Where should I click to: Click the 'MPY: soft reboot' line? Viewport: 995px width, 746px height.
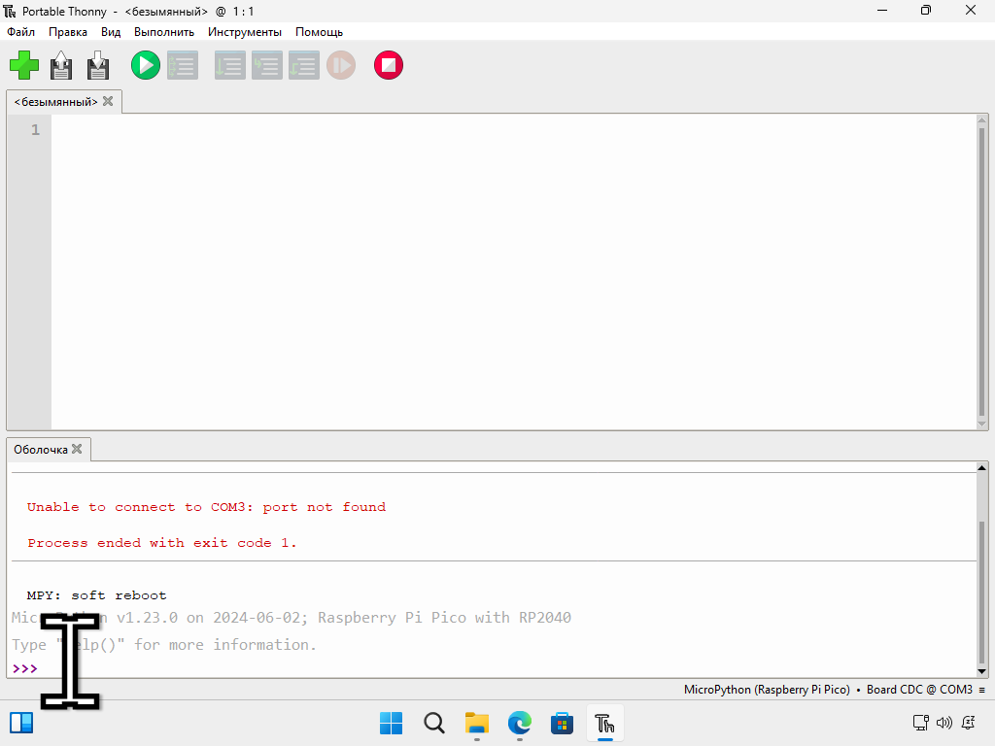coord(96,595)
